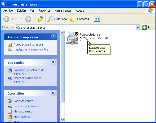Click the troubleshoot printing question-mark icon

point(10,71)
